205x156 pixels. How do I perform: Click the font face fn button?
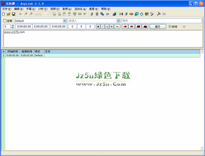tap(117, 26)
